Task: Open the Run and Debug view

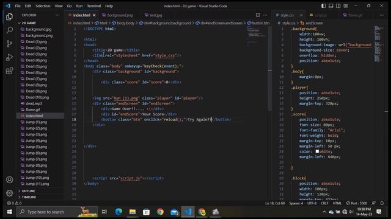Action: [10, 57]
